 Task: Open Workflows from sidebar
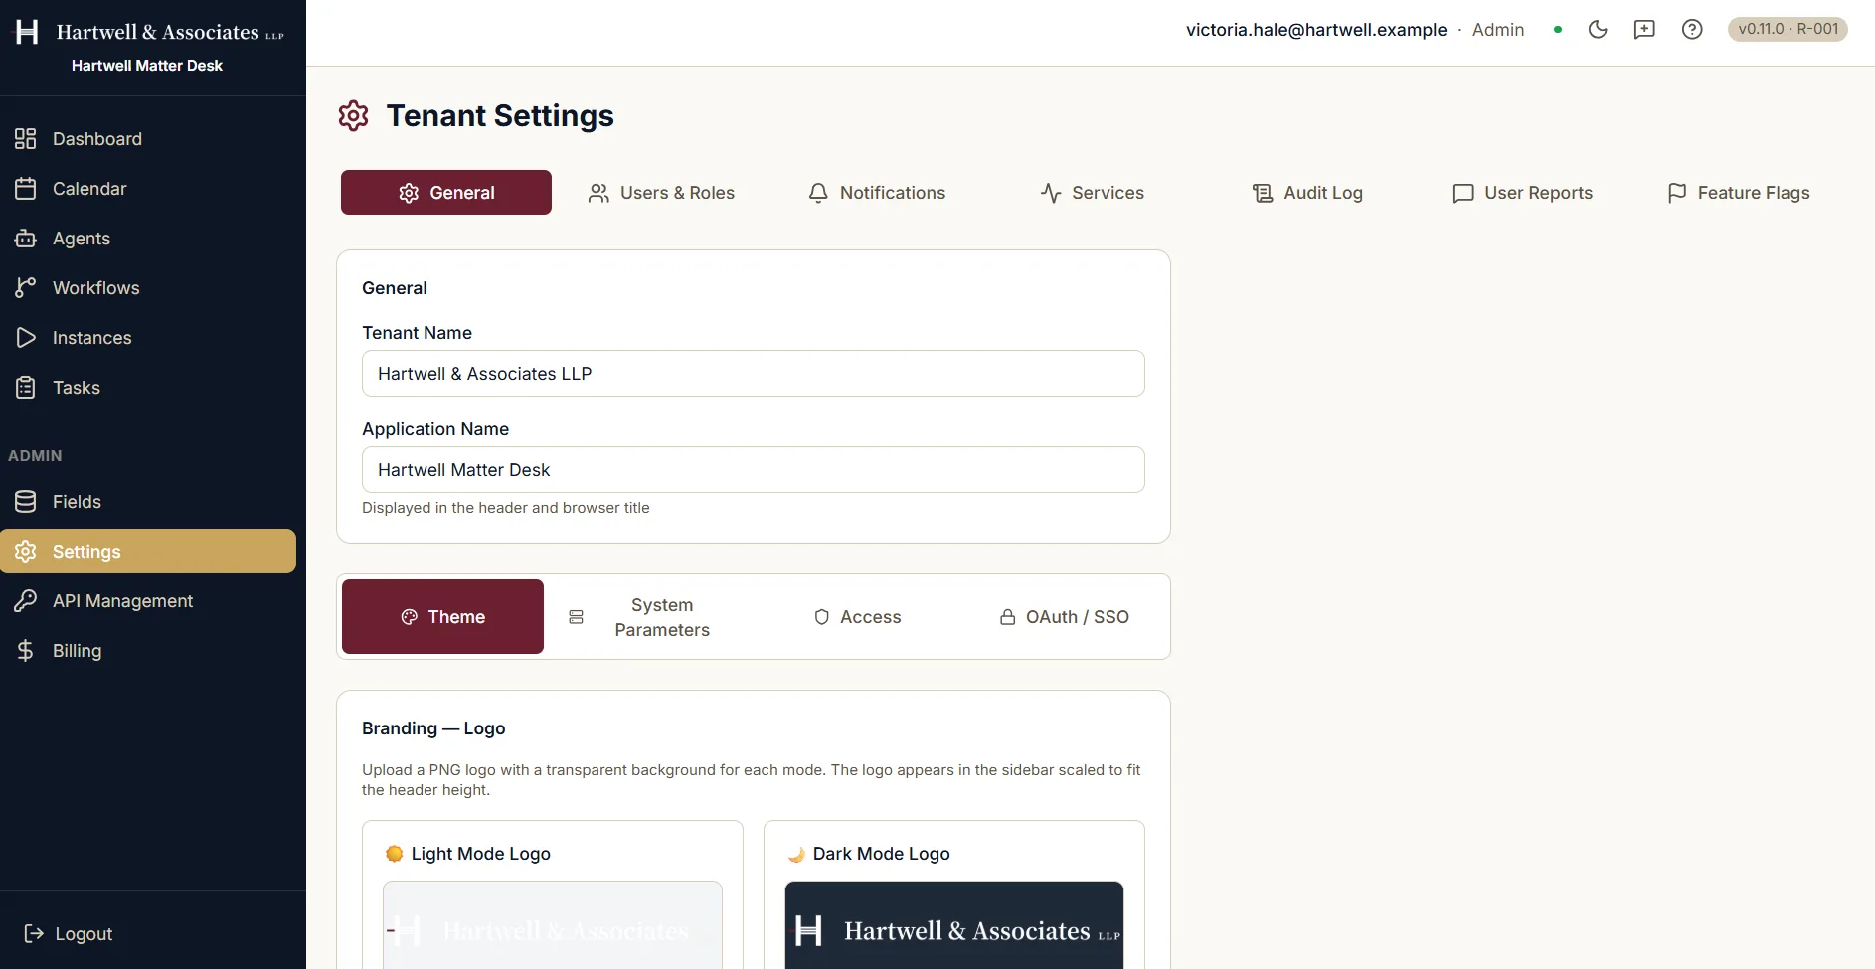pyautogui.click(x=148, y=288)
